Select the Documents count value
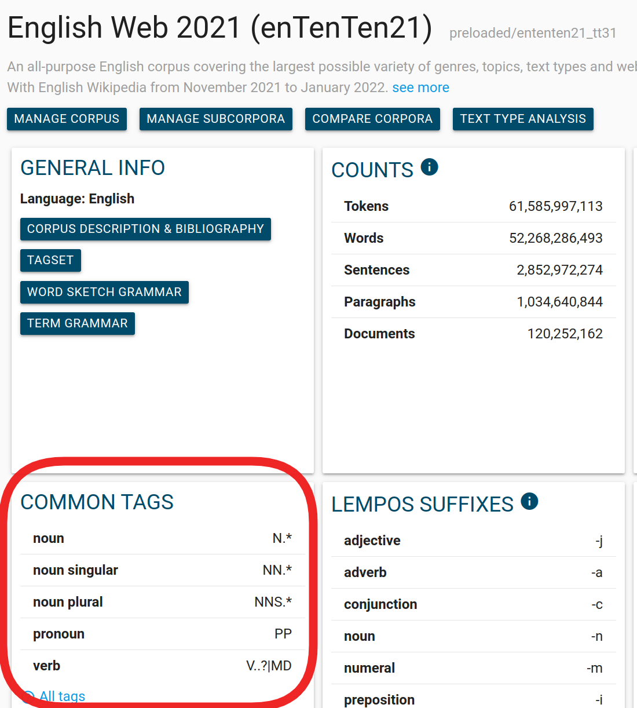 (565, 334)
